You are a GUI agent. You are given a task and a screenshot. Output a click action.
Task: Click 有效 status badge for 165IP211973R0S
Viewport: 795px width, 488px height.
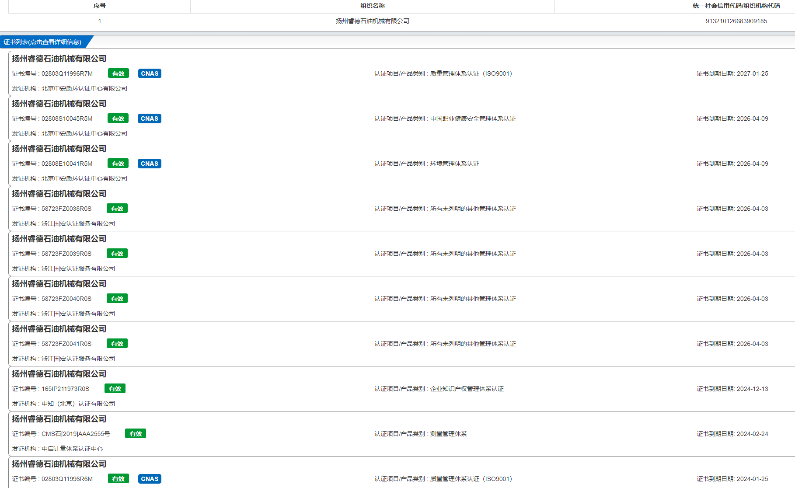pos(115,389)
